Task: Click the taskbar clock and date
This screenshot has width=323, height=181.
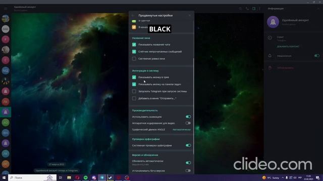Action: coord(308,177)
